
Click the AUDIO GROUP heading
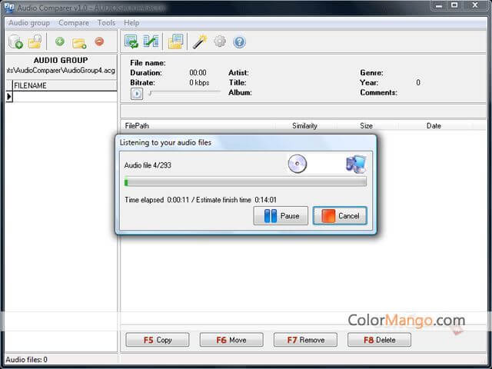pyautogui.click(x=61, y=60)
